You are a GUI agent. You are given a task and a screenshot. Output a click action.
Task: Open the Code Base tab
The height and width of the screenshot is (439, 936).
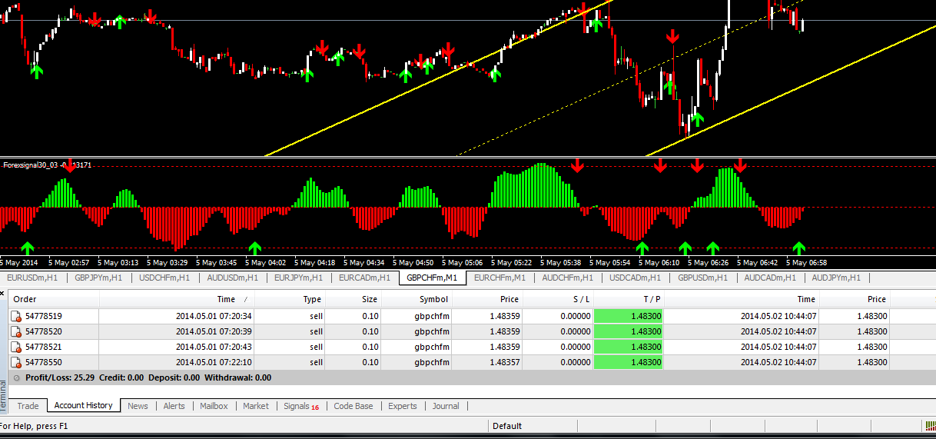353,406
